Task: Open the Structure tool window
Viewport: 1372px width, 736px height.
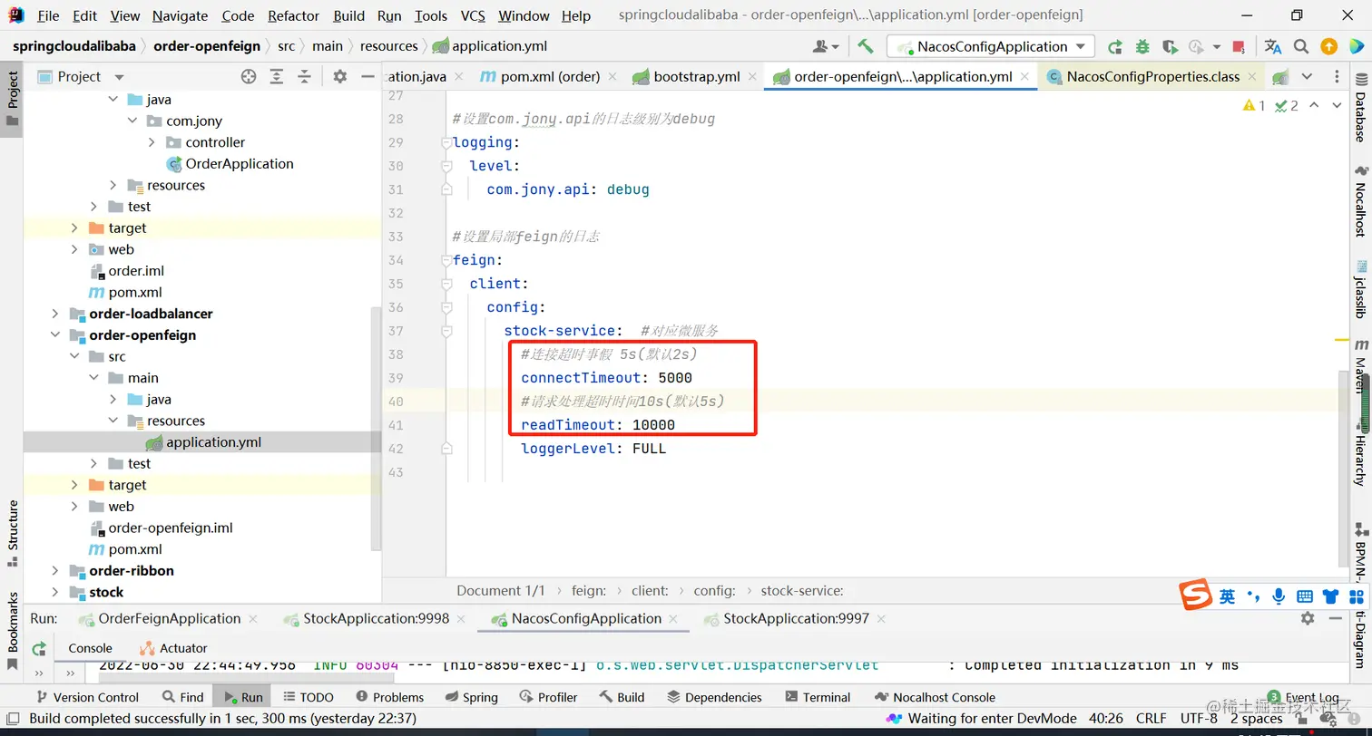Action: click(x=13, y=533)
